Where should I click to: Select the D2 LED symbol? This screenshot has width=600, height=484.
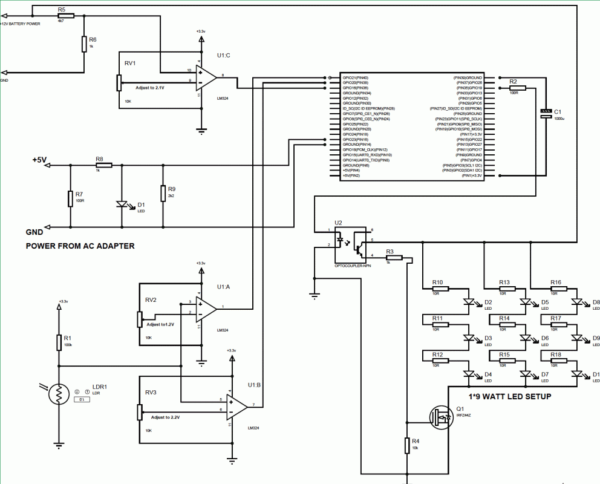470,302
